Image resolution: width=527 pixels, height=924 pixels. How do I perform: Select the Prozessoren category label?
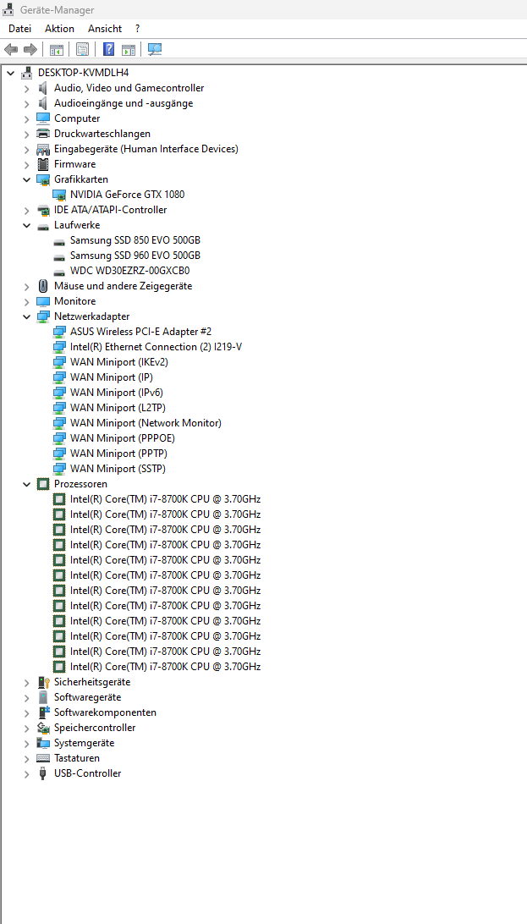point(80,484)
